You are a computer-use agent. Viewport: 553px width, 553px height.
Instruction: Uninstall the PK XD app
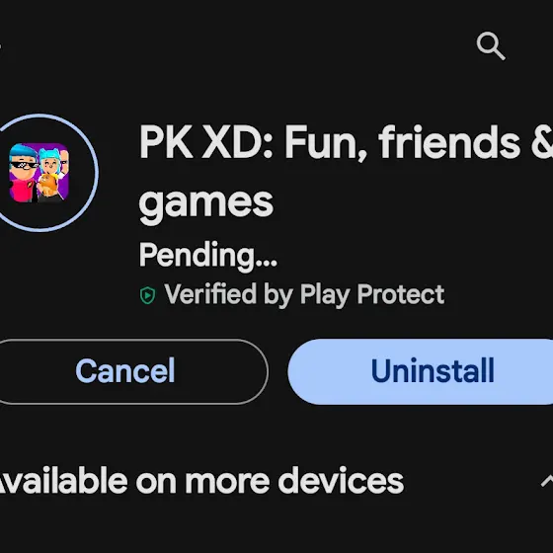coord(421,371)
